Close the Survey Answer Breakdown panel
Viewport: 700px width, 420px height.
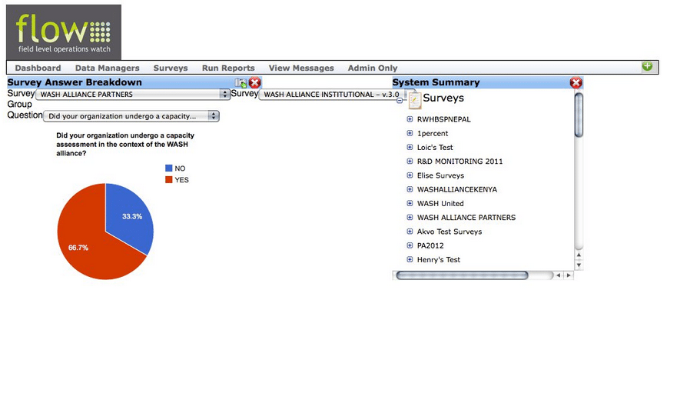[255, 82]
